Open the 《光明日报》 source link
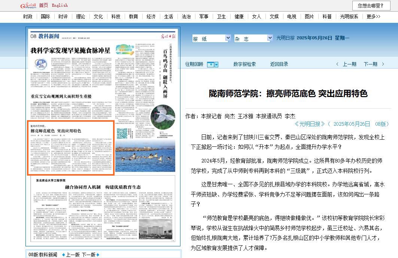This screenshot has width=398, height=258. 310,124
